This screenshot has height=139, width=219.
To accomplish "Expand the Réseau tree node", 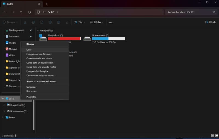I will 3,117.
